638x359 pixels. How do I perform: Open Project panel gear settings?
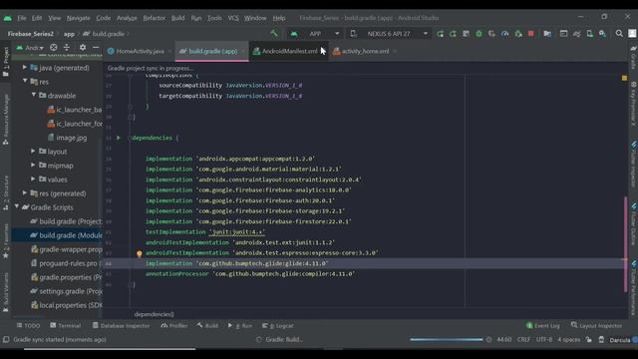[83, 47]
